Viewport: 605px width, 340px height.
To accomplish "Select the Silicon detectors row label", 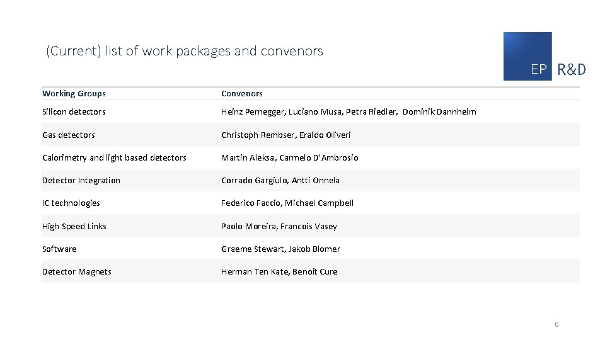I will [x=74, y=112].
